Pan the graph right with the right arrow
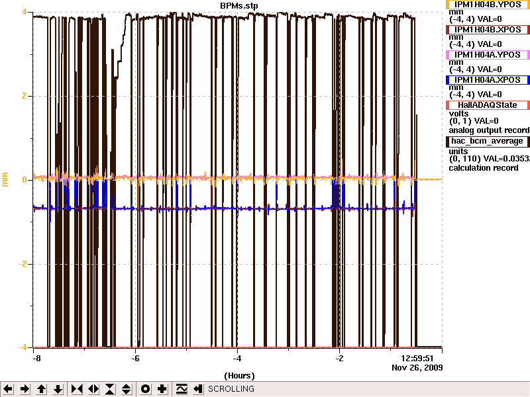 point(25,389)
